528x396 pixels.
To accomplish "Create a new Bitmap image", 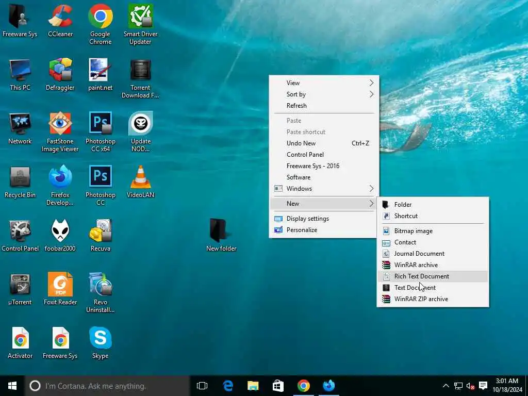I will click(x=433, y=231).
